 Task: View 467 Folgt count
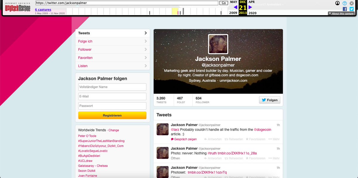(181, 100)
